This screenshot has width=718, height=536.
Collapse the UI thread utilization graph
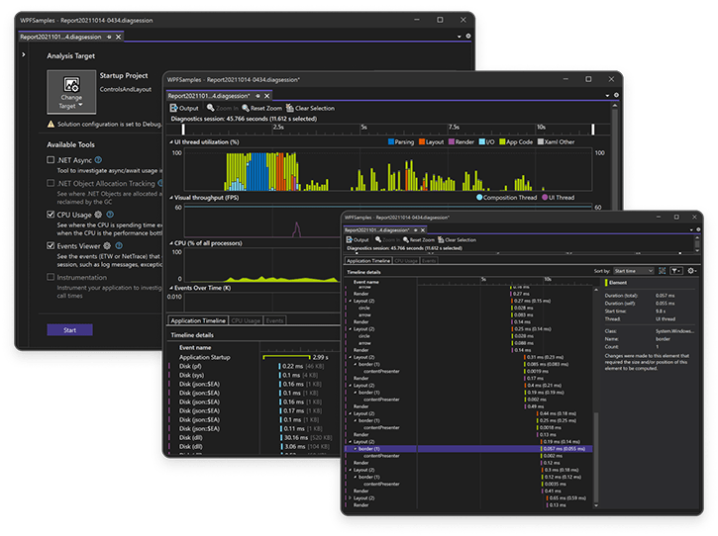[x=170, y=141]
